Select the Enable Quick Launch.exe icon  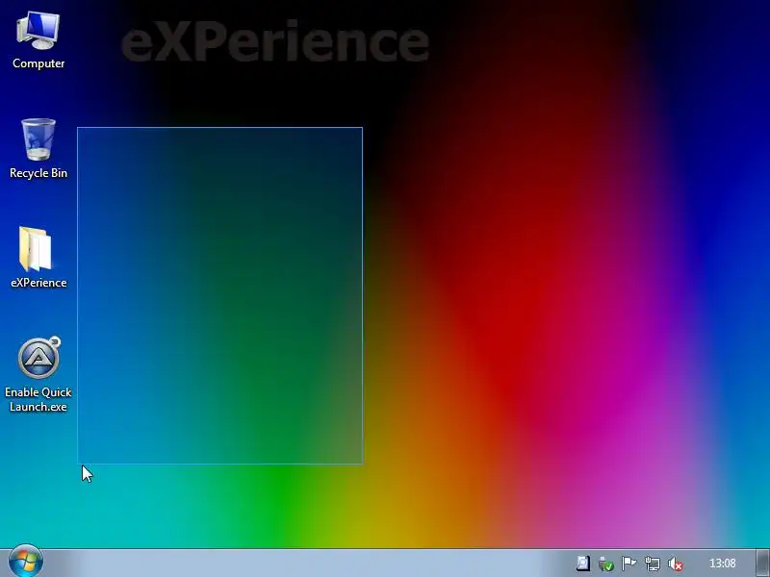(x=38, y=375)
